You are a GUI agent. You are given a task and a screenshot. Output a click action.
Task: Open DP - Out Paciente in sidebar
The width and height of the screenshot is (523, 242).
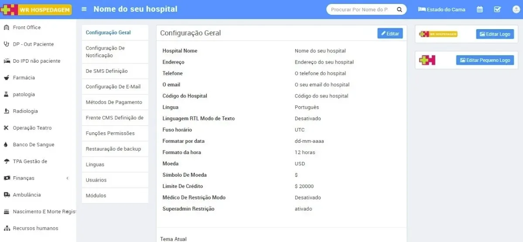(x=33, y=44)
